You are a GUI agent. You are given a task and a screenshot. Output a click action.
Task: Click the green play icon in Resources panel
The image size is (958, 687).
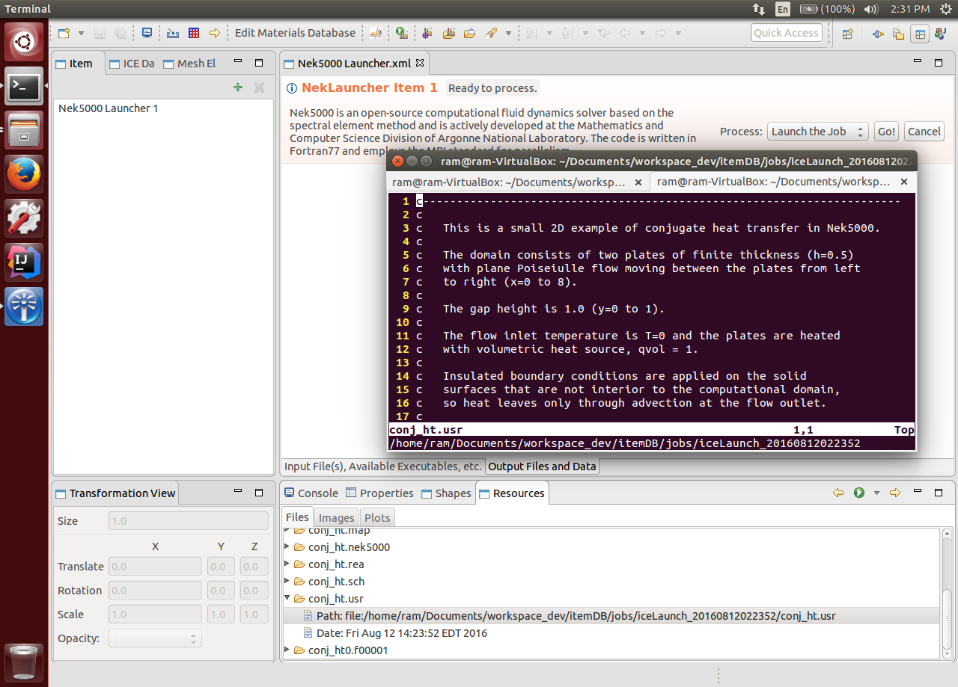click(859, 493)
